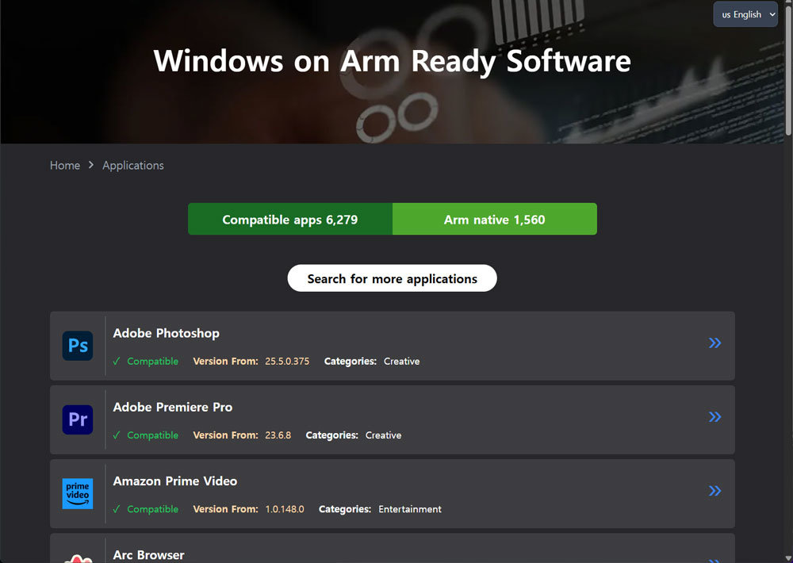This screenshot has height=563, width=793.
Task: Click Premiere Pro version 23.6.8 text
Action: click(278, 435)
